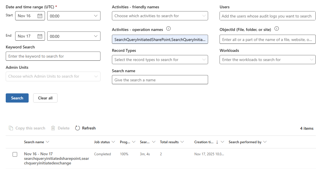Open Search time column chevron menu
This screenshot has width=316, height=169.
coord(154,142)
